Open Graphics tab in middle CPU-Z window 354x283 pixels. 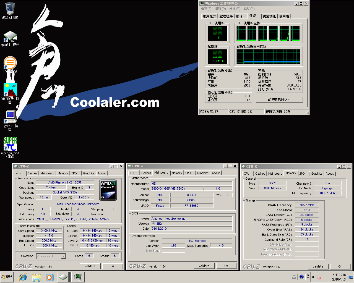(203, 173)
